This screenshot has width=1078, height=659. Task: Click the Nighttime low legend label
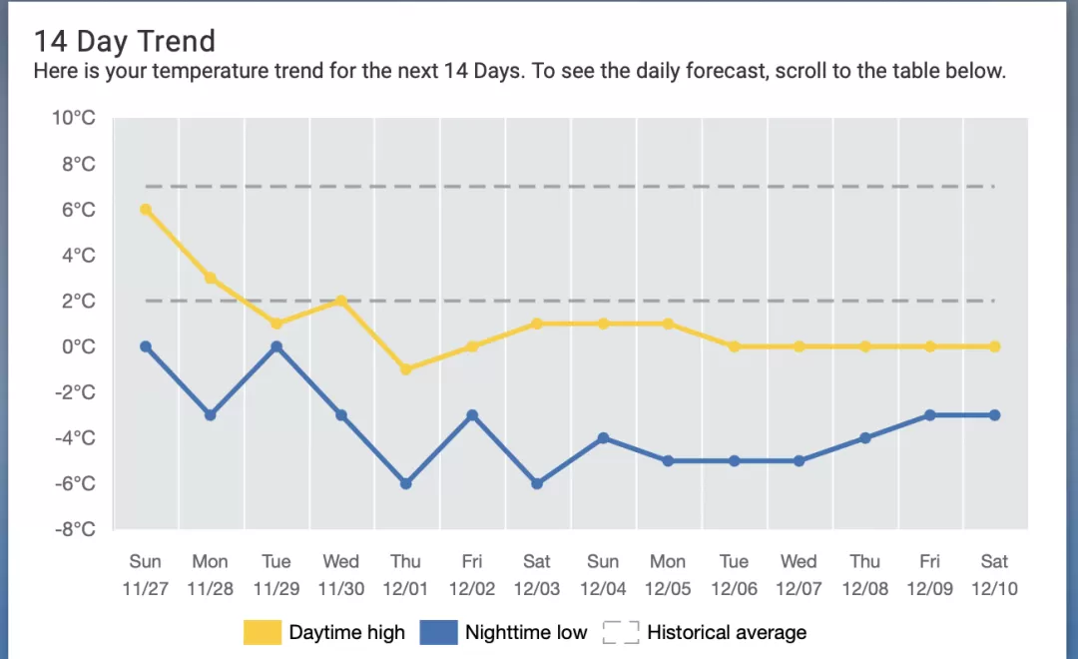click(526, 632)
